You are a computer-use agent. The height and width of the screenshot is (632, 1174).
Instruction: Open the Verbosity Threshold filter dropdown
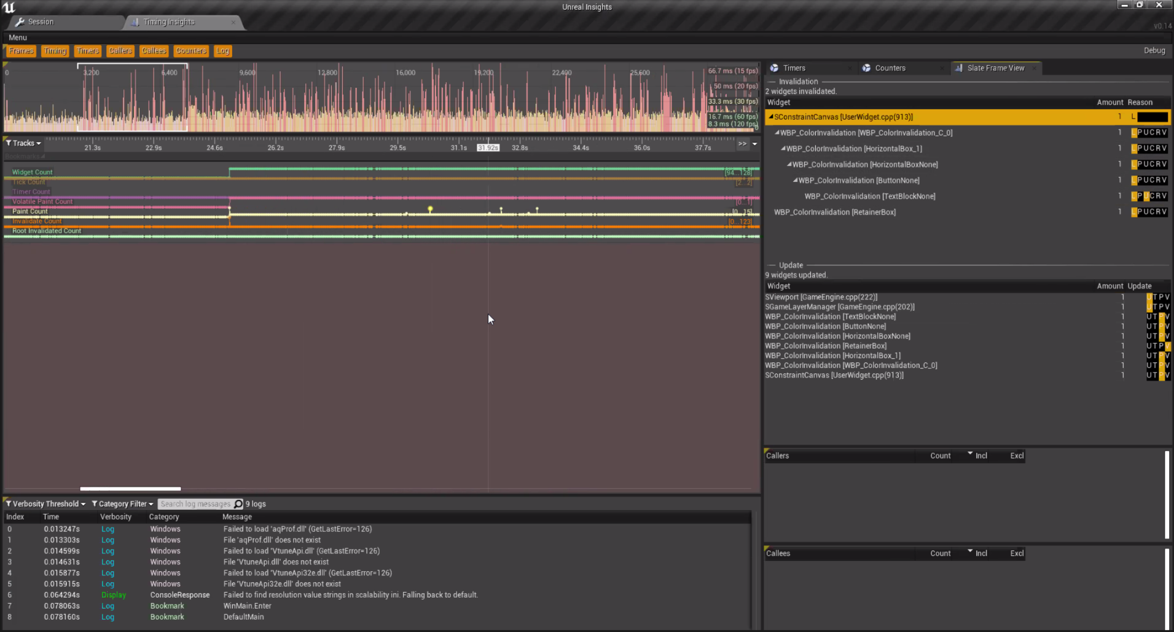click(x=45, y=504)
